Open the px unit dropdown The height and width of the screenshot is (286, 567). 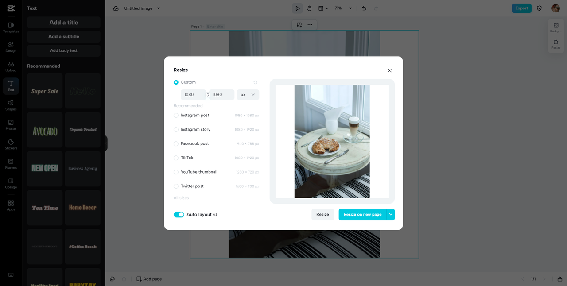[248, 95]
